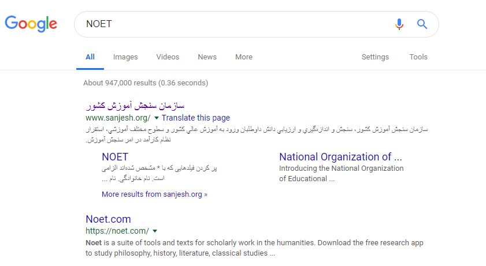
Task: Open the Persian title result from sanjesh.org
Action: tap(135, 106)
